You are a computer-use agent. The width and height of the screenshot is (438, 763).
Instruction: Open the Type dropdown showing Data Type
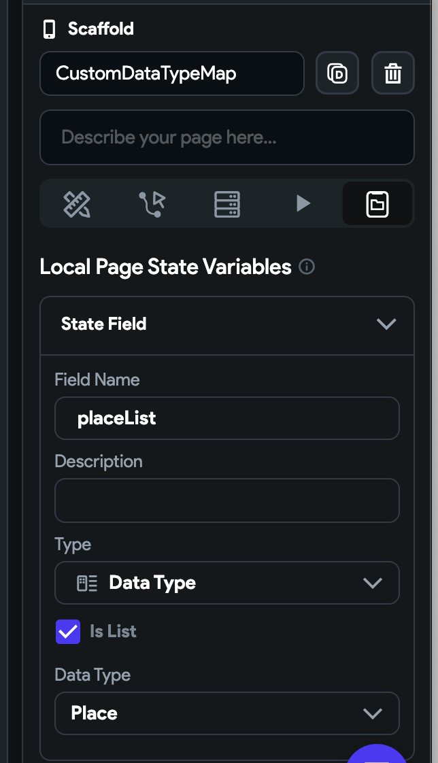[x=226, y=583]
